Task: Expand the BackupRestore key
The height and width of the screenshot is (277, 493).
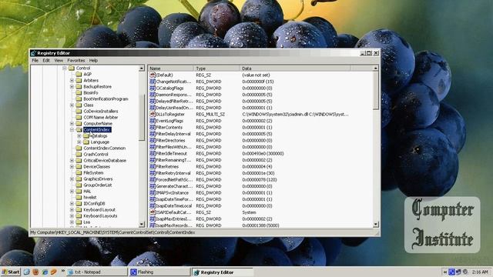Action: (x=72, y=87)
